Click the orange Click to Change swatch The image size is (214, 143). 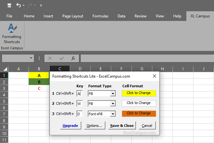139,114
